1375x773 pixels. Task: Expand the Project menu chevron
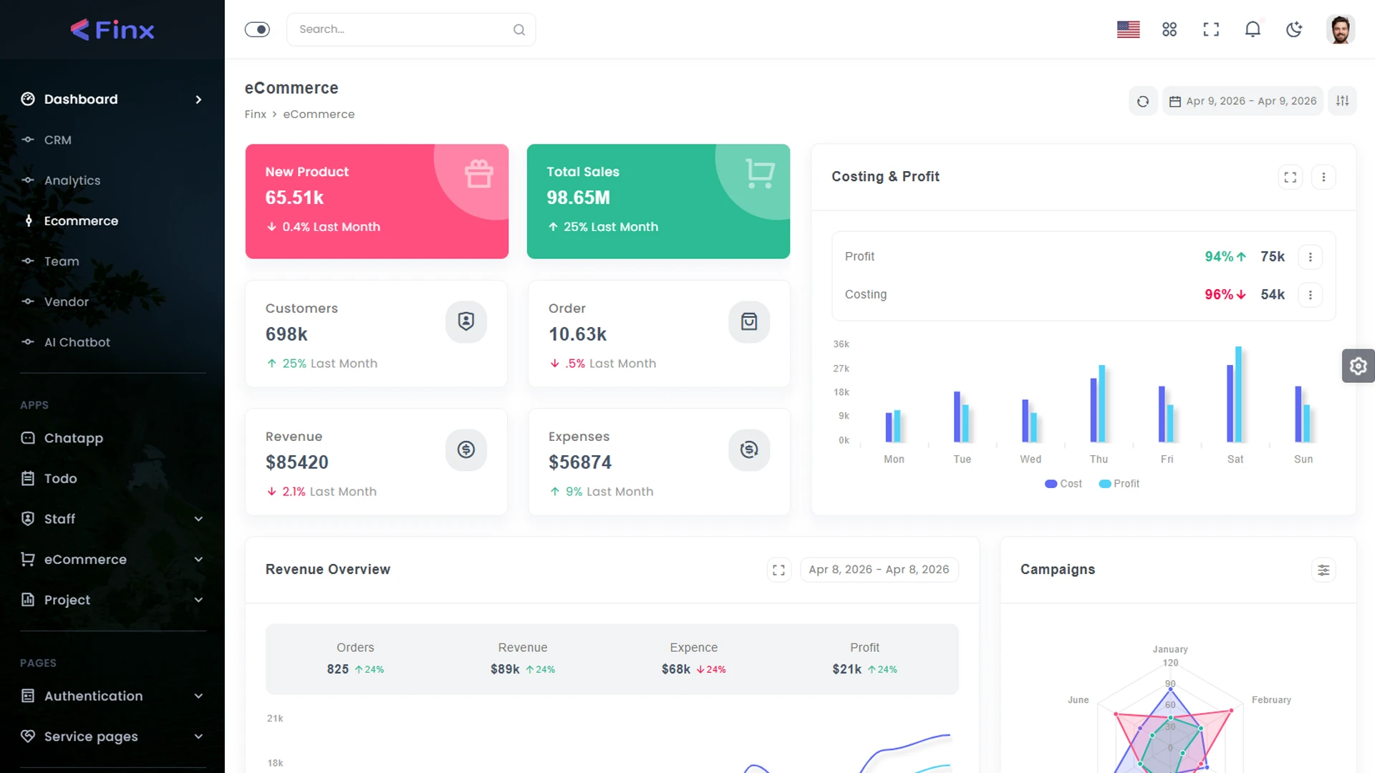[x=198, y=600]
